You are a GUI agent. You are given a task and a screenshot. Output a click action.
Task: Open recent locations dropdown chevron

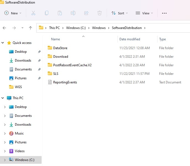click(22, 28)
